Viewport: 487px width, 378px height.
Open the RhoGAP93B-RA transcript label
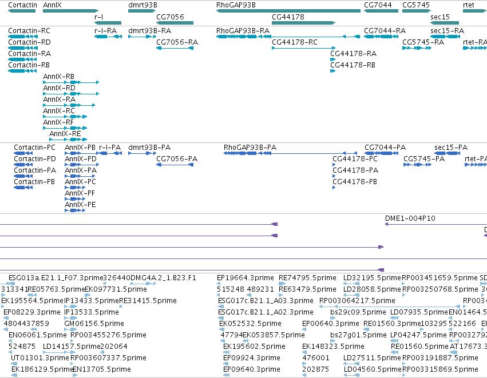[x=243, y=31]
